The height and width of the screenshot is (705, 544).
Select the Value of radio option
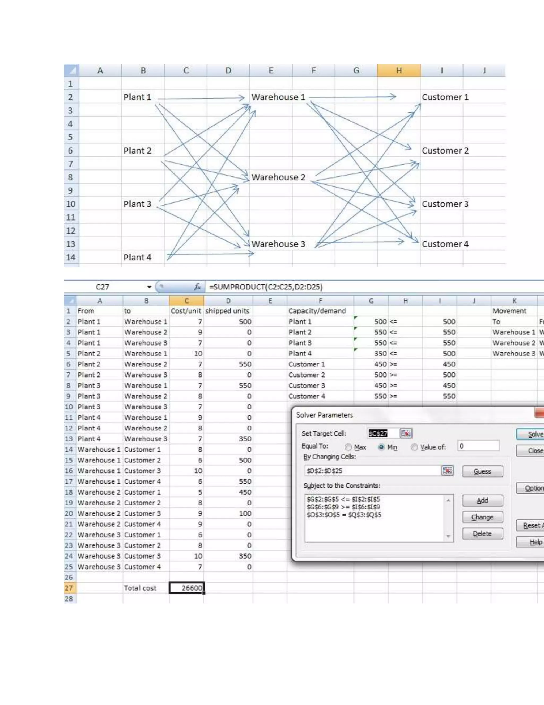(x=414, y=447)
